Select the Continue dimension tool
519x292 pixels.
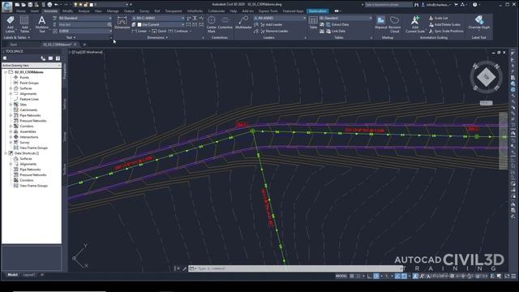point(178,31)
